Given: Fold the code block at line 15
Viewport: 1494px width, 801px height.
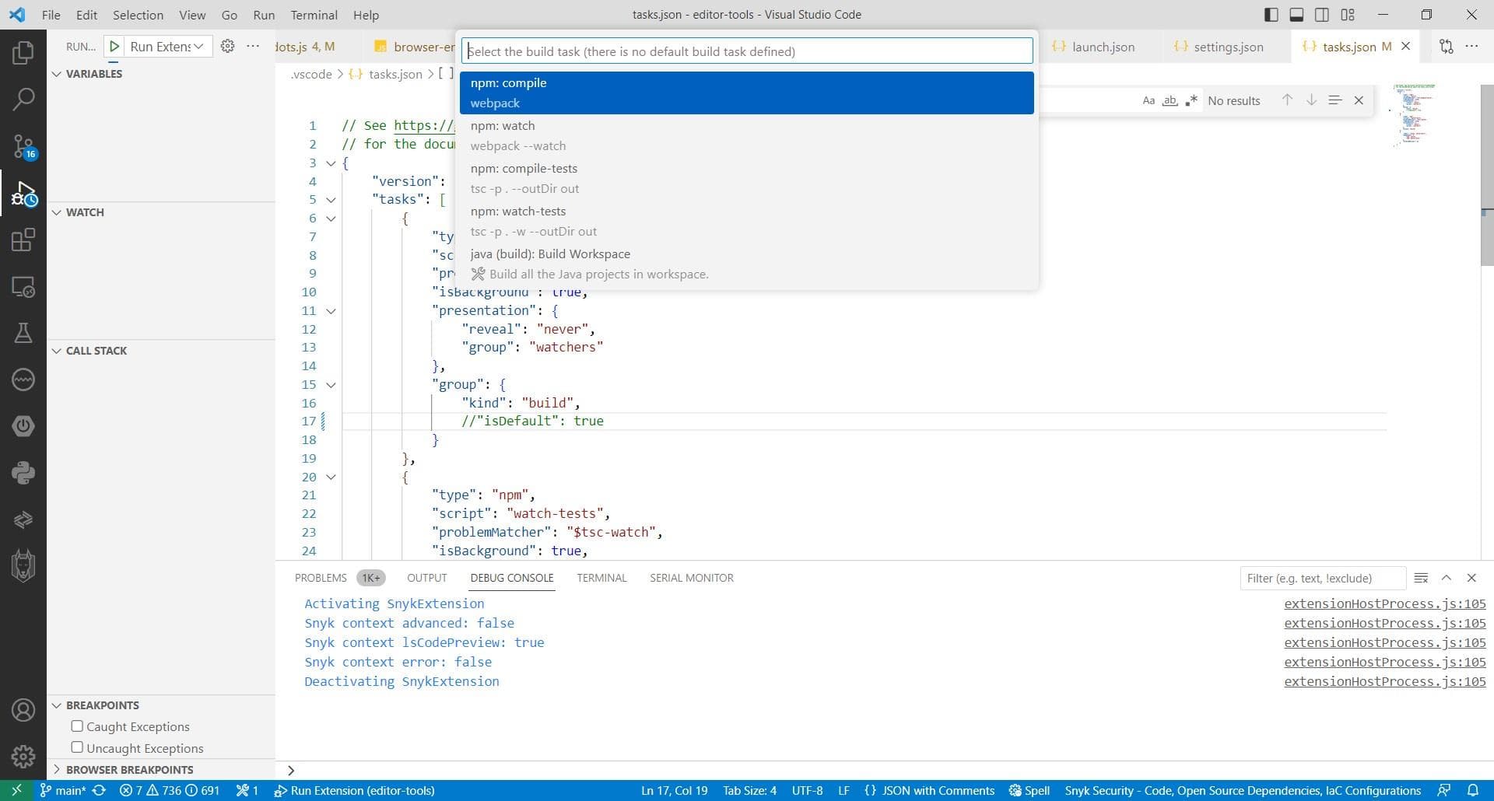Looking at the screenshot, I should tap(331, 385).
